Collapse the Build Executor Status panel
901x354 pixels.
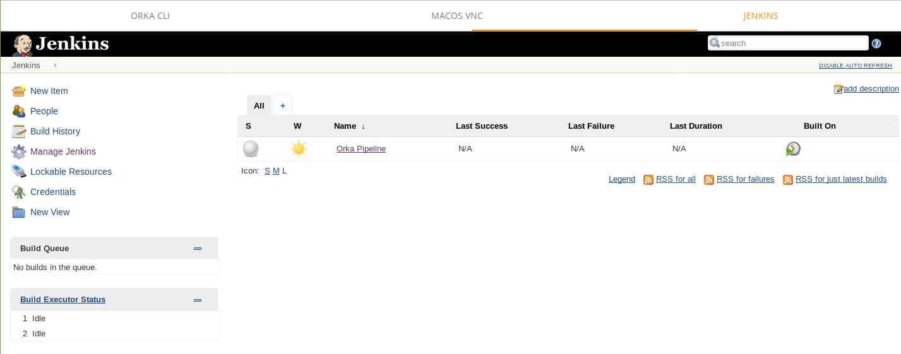coord(198,300)
